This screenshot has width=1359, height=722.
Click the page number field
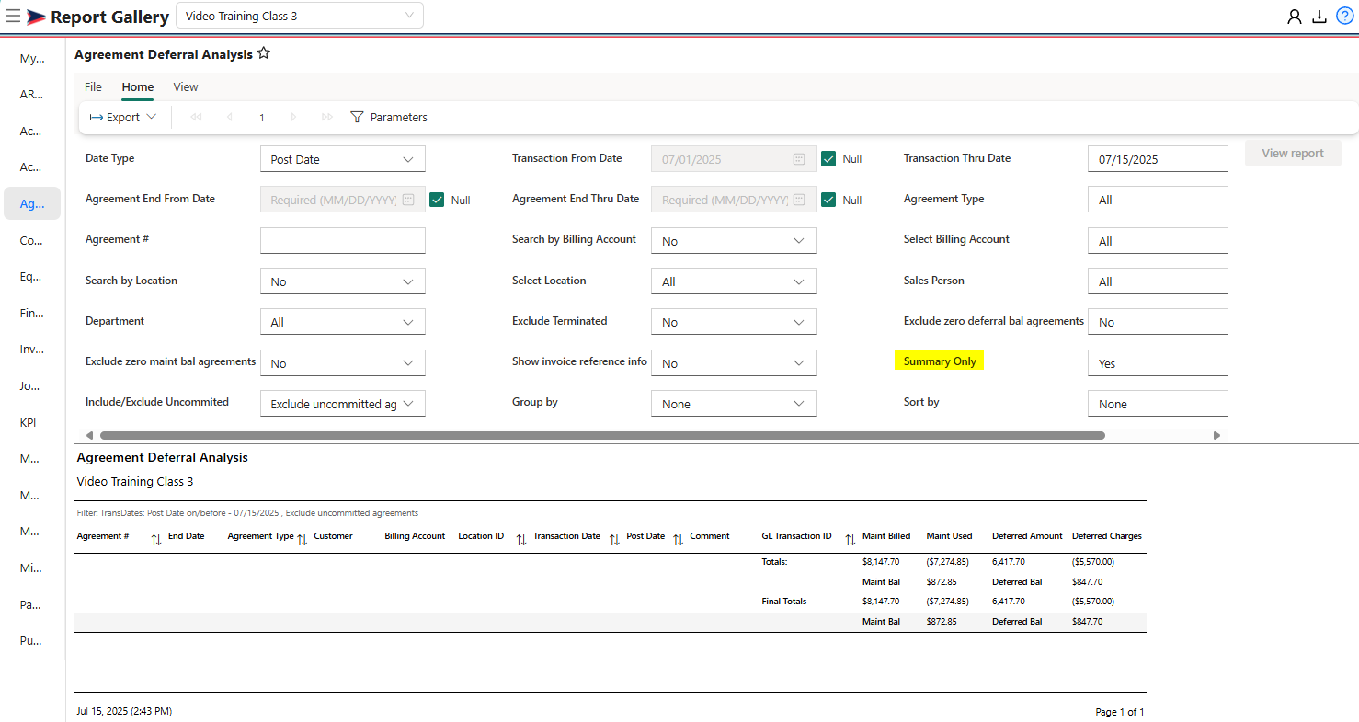click(262, 117)
